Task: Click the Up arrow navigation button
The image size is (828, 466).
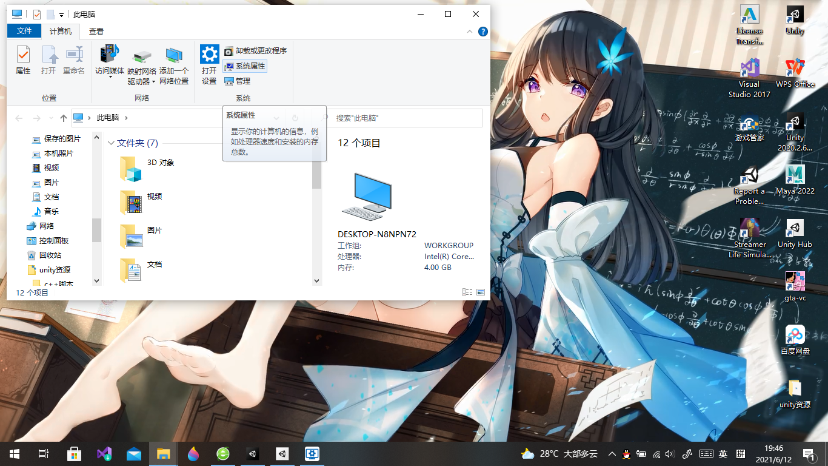Action: pyautogui.click(x=64, y=118)
